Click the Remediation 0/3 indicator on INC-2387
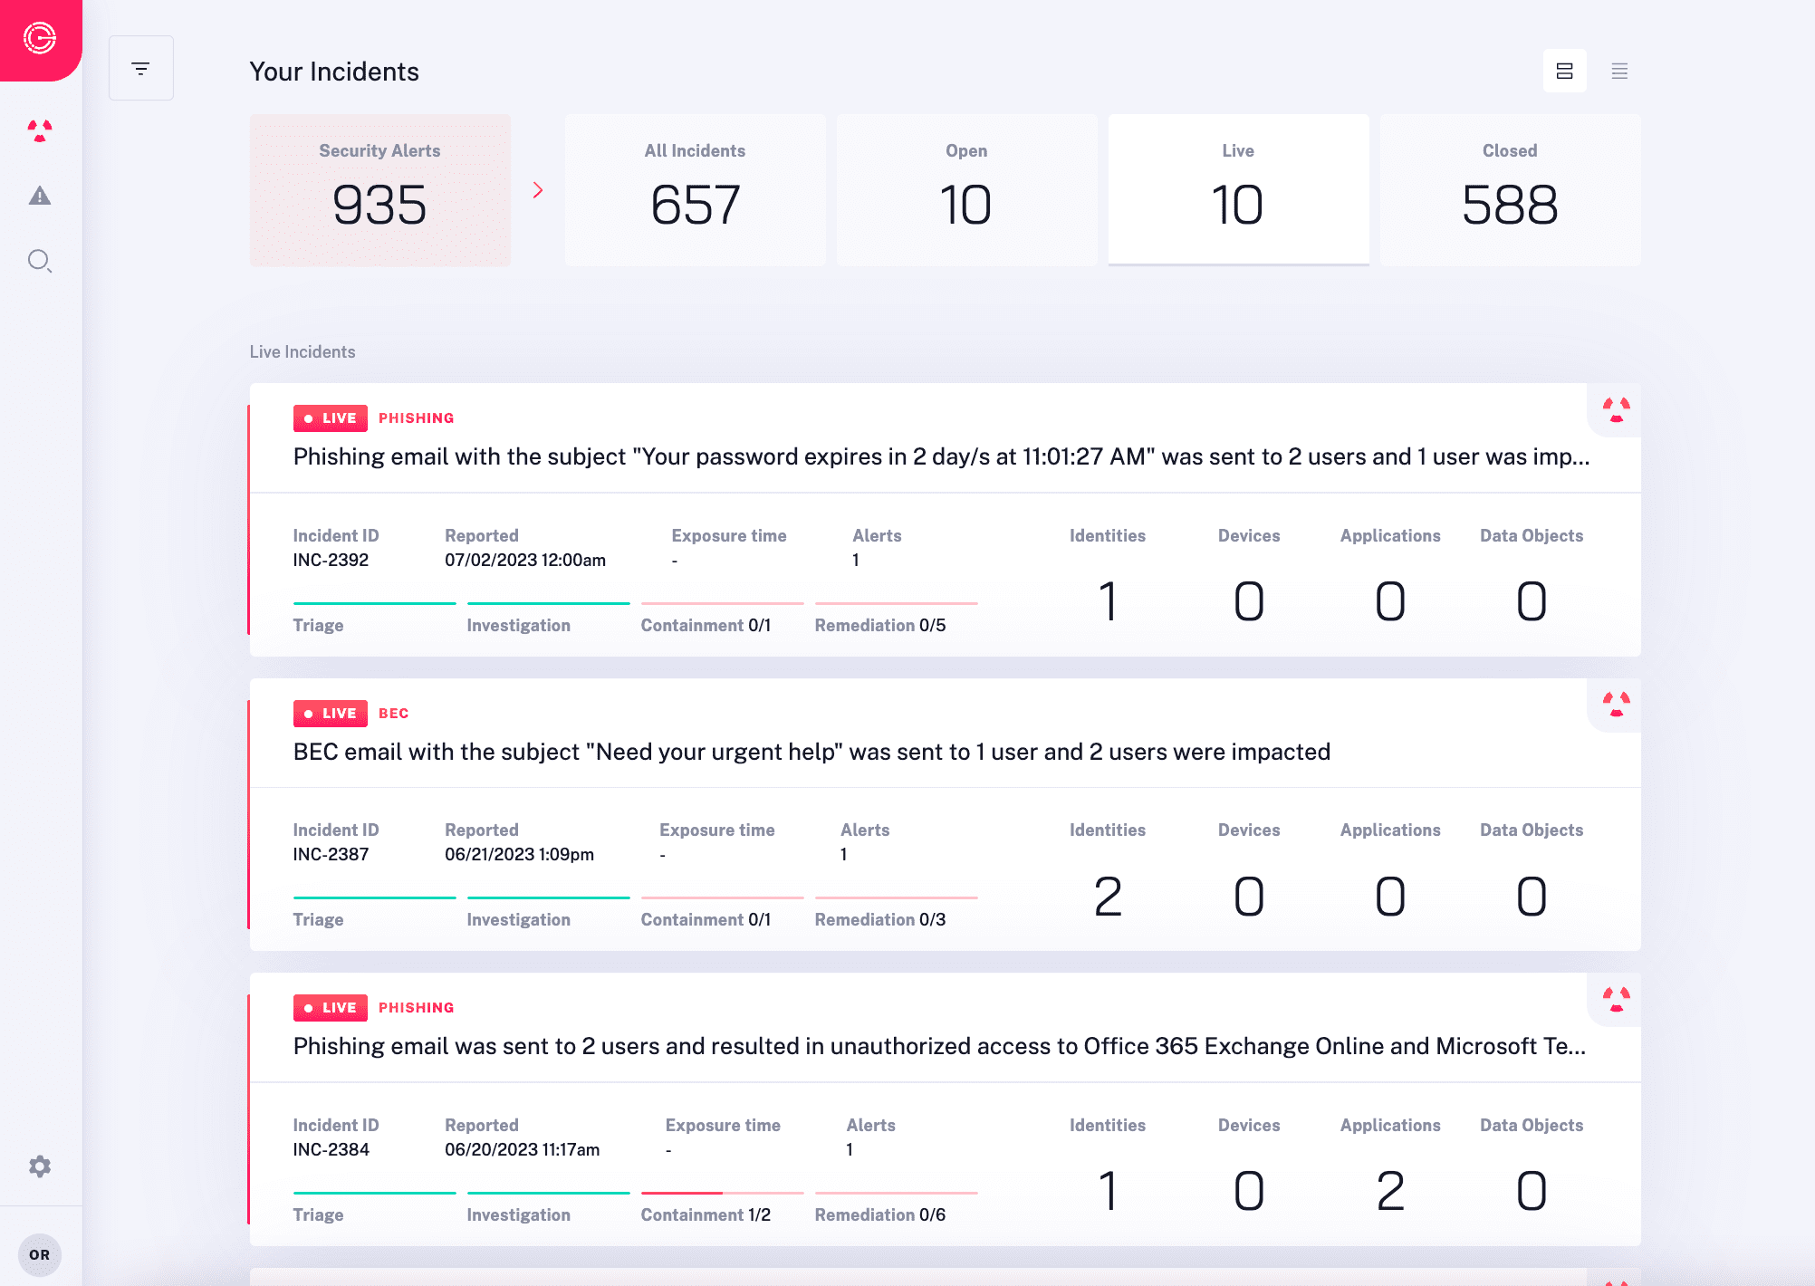 pyautogui.click(x=882, y=918)
